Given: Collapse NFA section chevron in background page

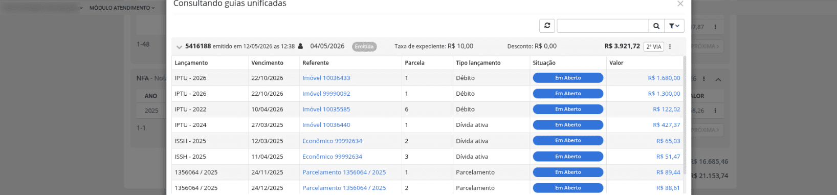Looking at the screenshot, I should pyautogui.click(x=718, y=79).
